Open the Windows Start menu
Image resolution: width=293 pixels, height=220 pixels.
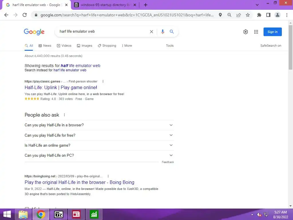[x=7, y=214]
